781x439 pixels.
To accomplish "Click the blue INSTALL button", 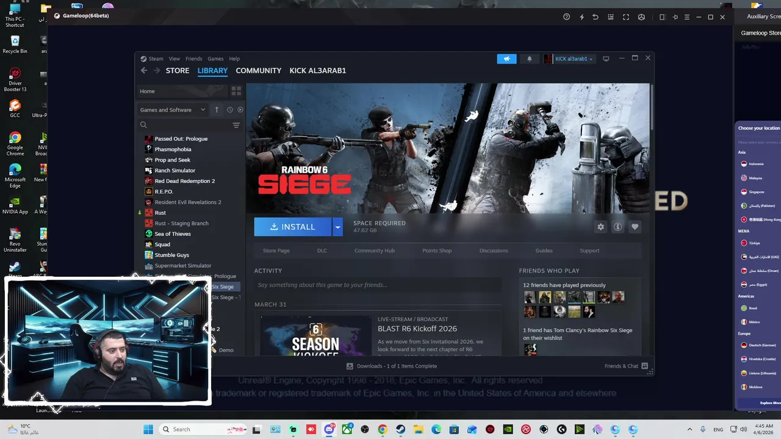I will [293, 227].
